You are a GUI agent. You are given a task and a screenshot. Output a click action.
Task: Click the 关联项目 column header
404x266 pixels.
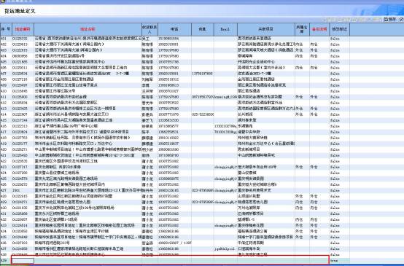pyautogui.click(x=266, y=29)
